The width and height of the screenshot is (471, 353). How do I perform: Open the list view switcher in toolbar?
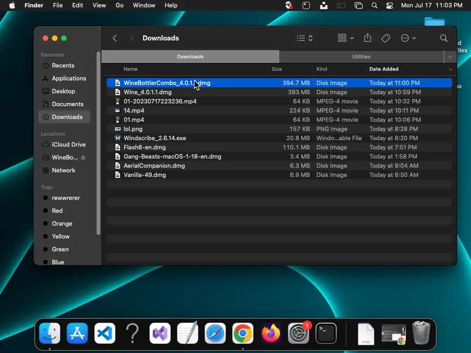click(x=304, y=38)
